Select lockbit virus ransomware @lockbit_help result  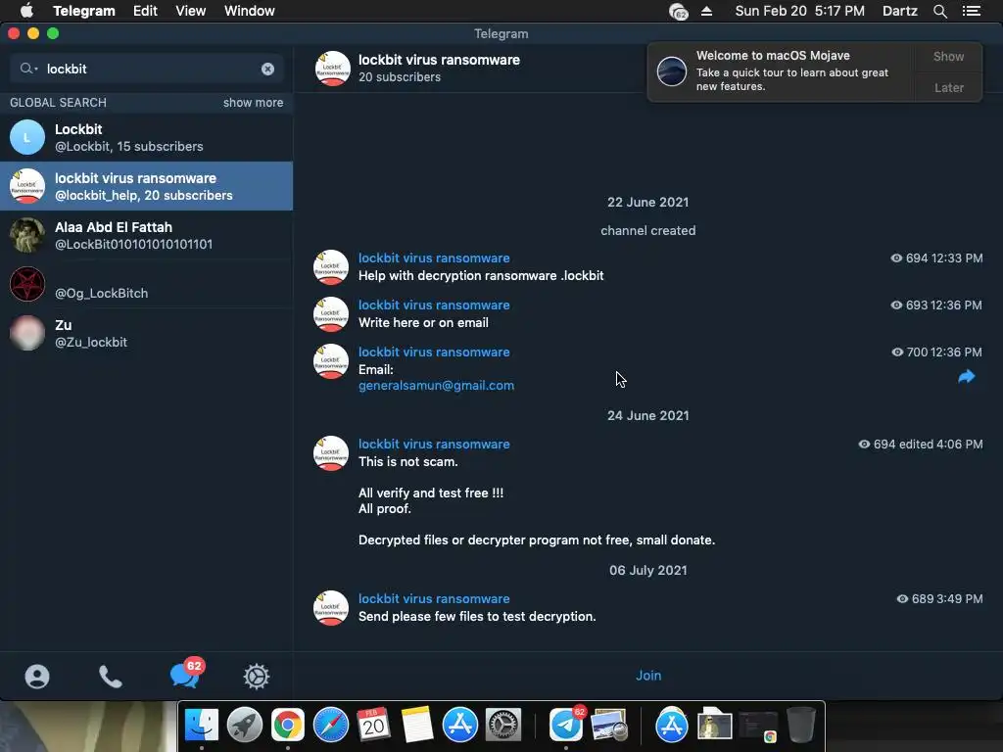click(147, 186)
